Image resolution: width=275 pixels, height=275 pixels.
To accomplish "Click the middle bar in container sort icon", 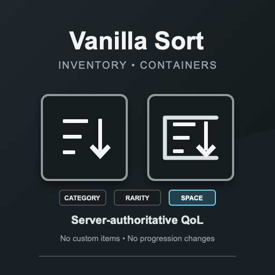I will [x=181, y=137].
